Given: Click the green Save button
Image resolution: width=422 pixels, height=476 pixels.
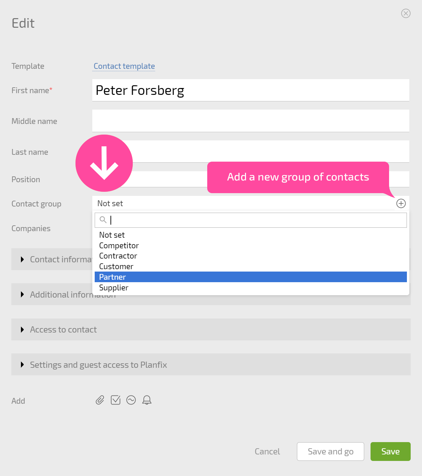Looking at the screenshot, I should [390, 451].
